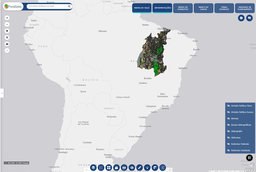Click the info button below the menus
This screenshot has width=256, height=172.
(x=241, y=18)
